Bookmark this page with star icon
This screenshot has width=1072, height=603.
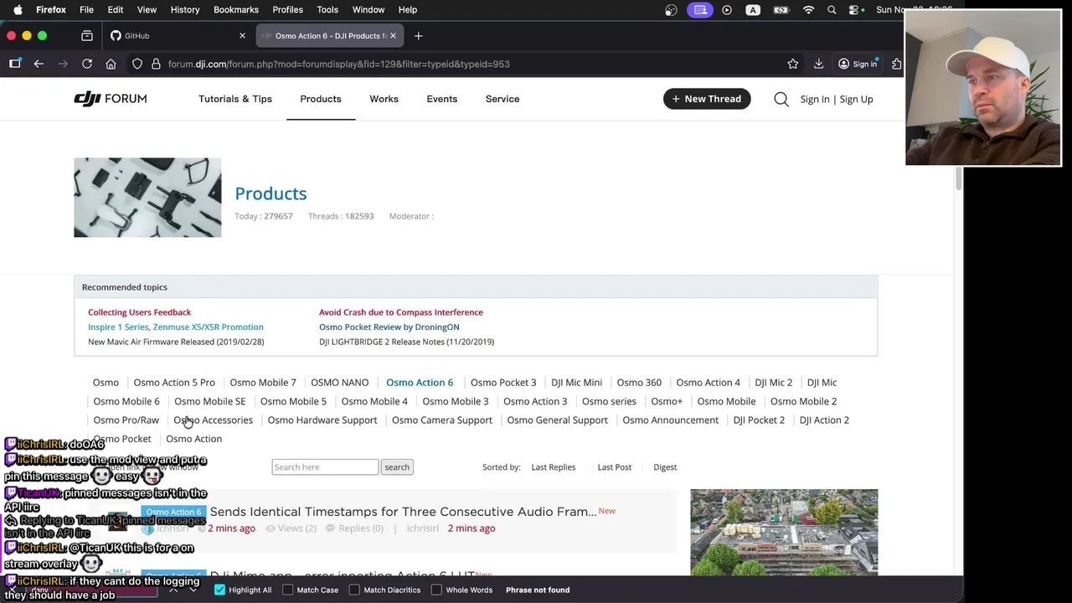point(793,64)
